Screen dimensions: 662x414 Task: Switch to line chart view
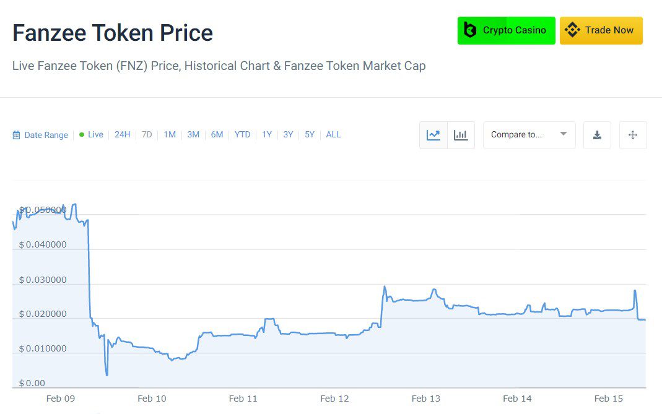tap(433, 135)
